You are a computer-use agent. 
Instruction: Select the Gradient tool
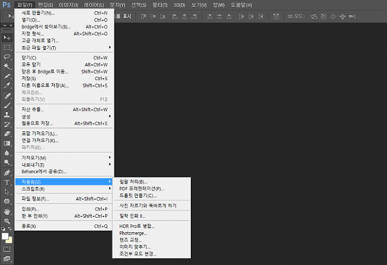(7, 143)
